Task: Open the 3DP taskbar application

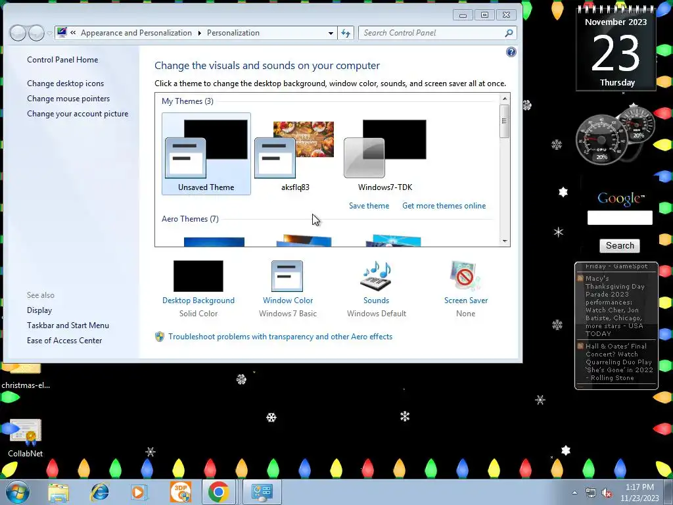Action: click(x=180, y=492)
